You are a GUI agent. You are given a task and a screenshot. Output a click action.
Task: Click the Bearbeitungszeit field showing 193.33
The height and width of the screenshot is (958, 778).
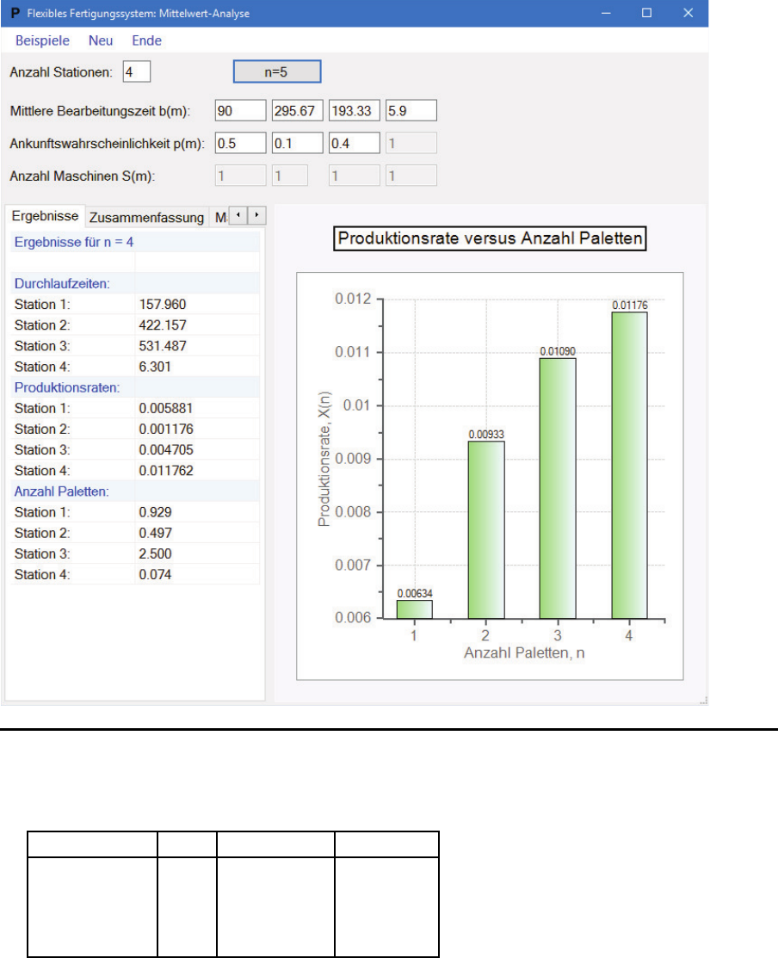(x=354, y=111)
